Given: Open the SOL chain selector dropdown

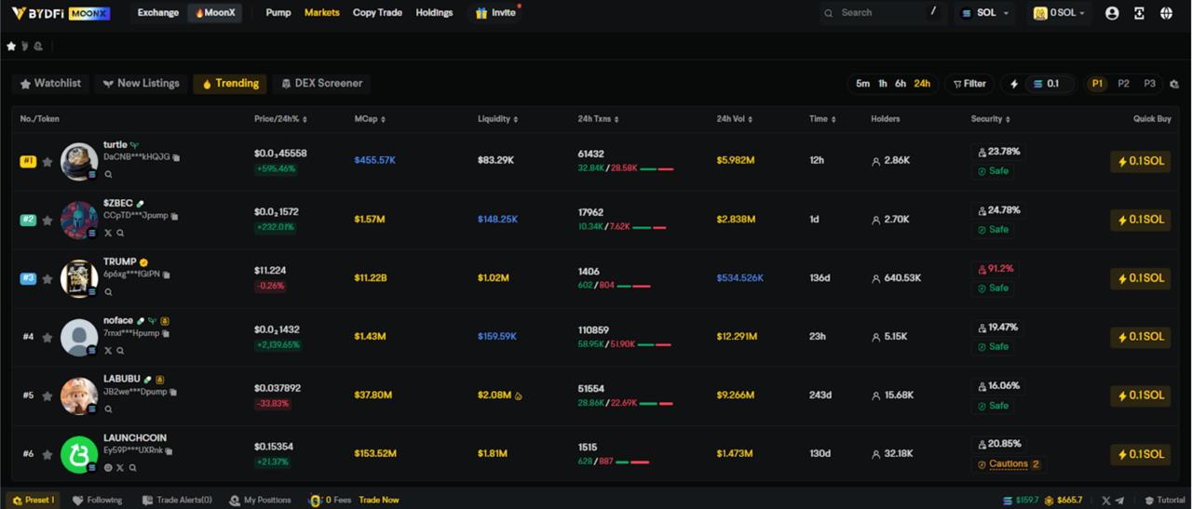Looking at the screenshot, I should click(985, 13).
